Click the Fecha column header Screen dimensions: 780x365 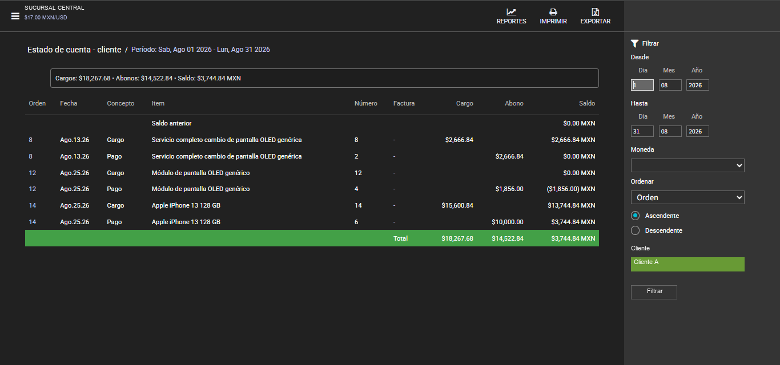[x=69, y=103]
